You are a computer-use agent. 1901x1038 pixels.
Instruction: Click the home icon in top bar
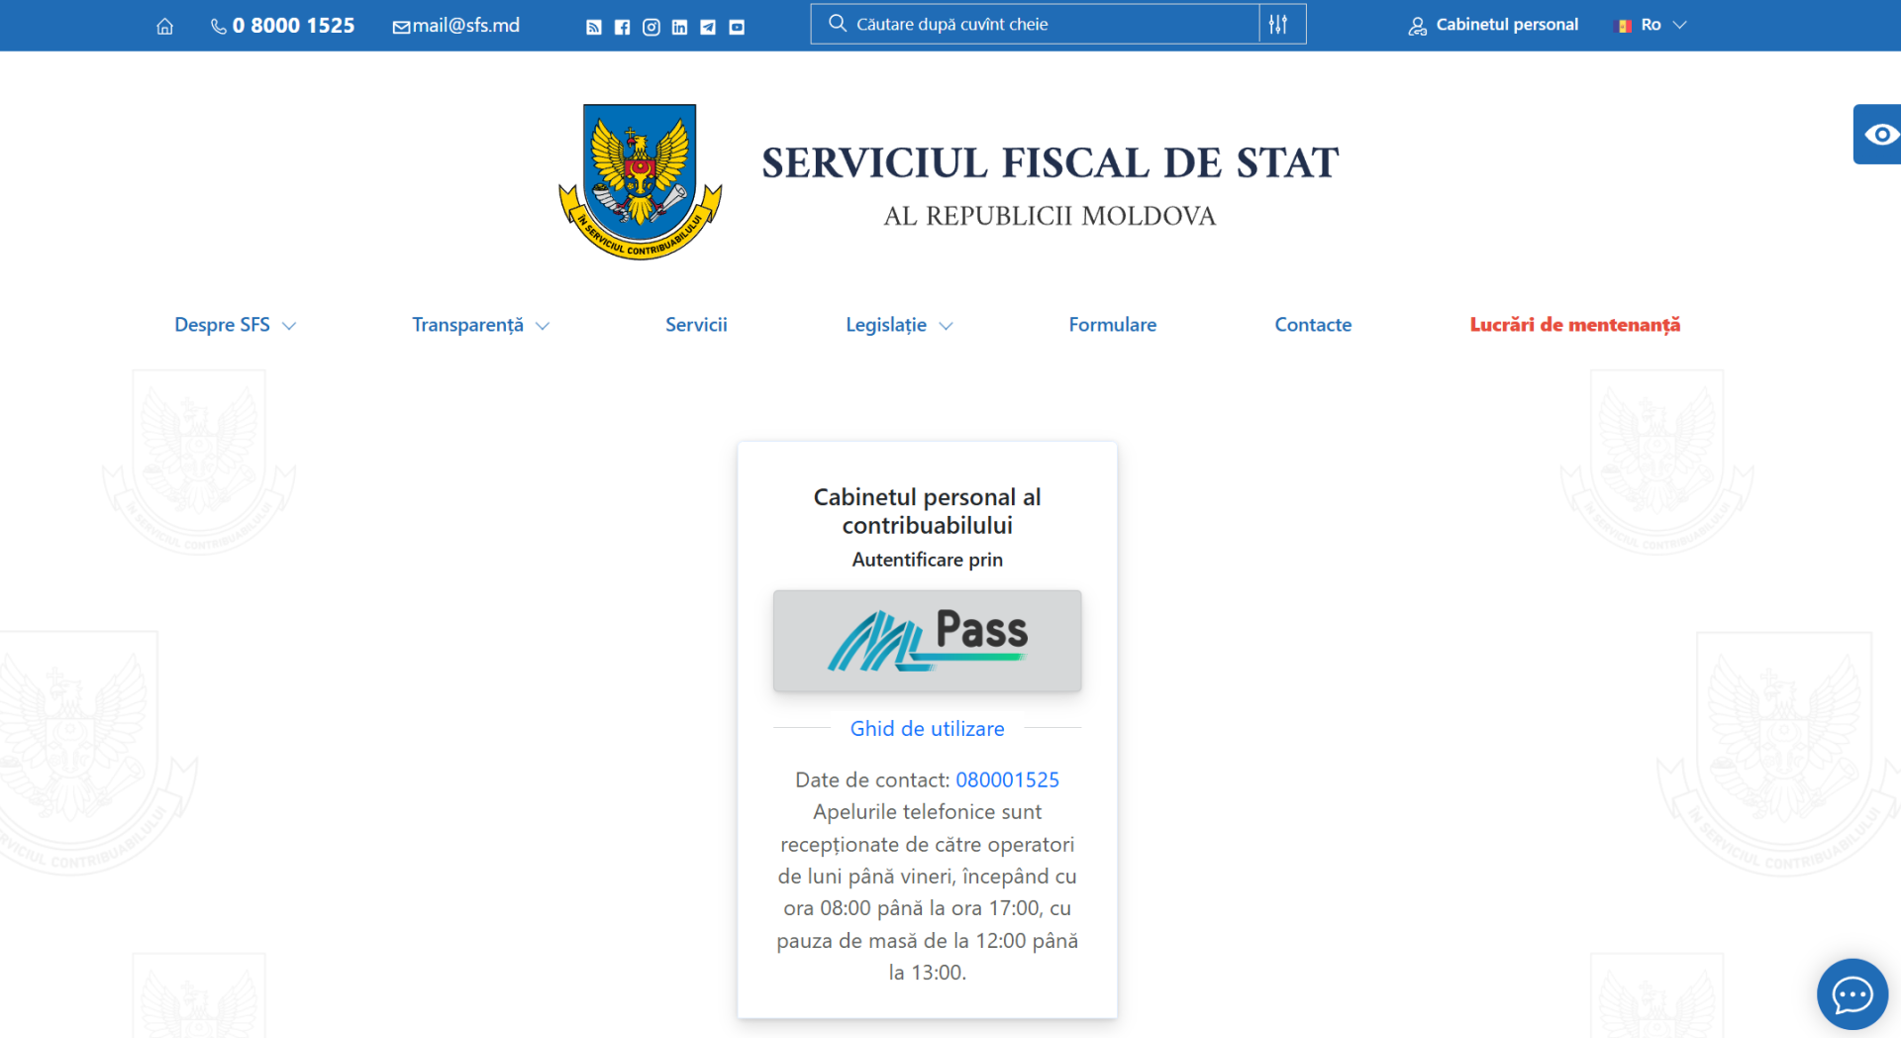click(164, 26)
